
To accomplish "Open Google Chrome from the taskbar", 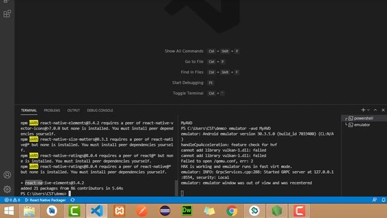I will click(232, 211).
